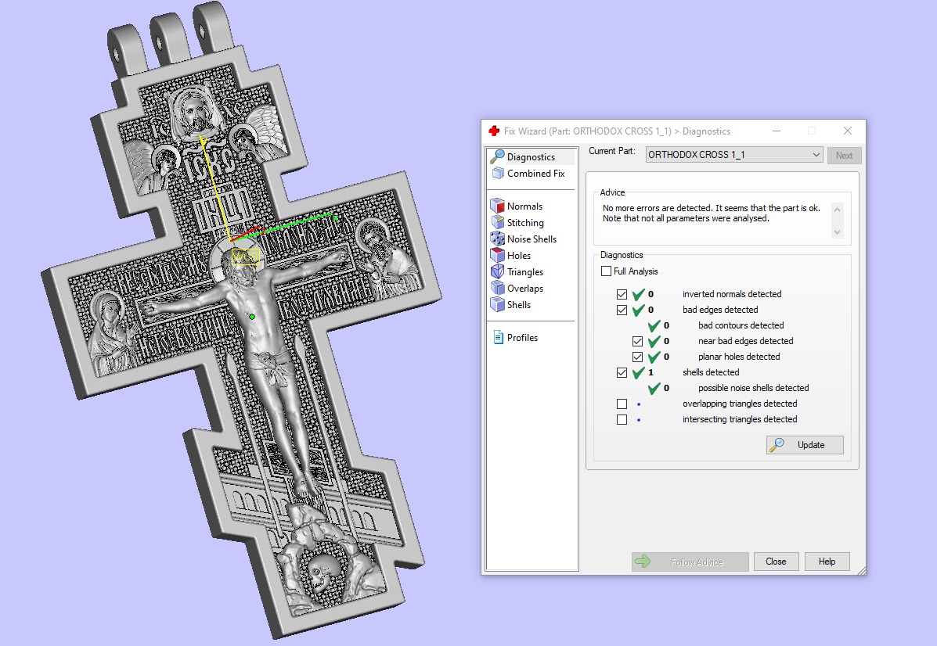Click the green check beside bad contours

tap(654, 325)
